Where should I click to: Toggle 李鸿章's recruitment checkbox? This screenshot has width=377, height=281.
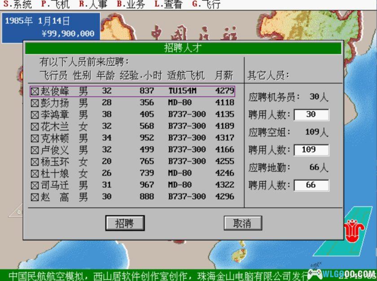point(35,115)
